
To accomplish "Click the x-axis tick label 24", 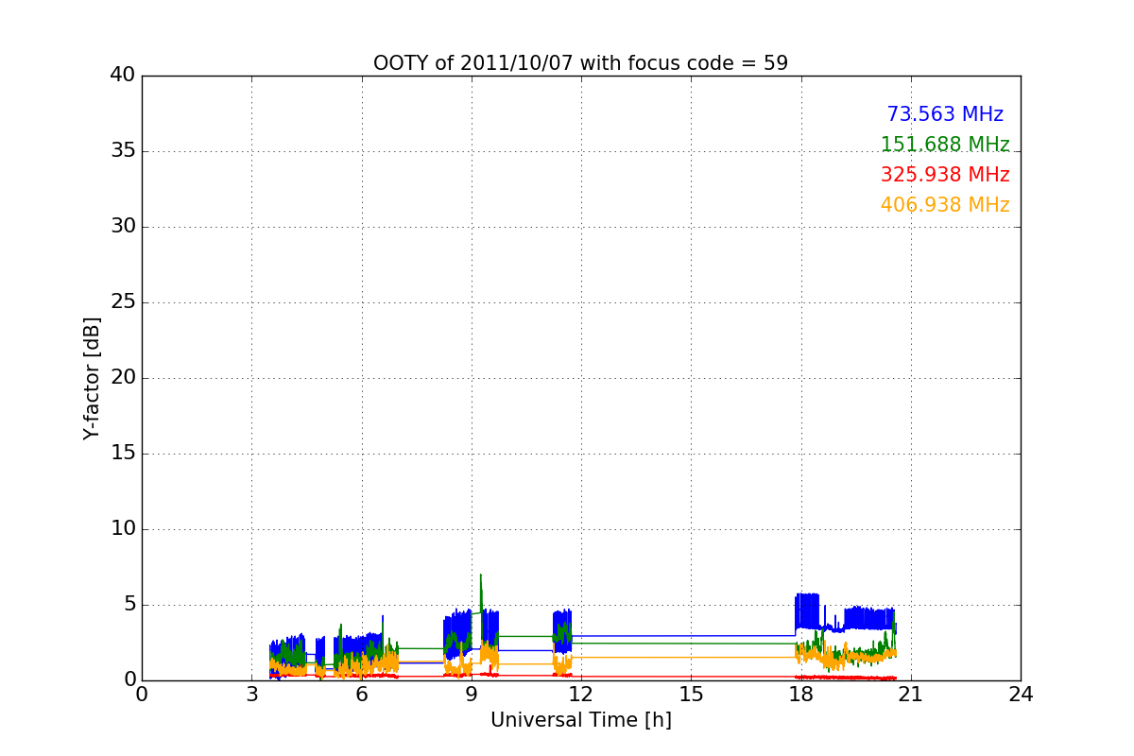I will point(1021,695).
